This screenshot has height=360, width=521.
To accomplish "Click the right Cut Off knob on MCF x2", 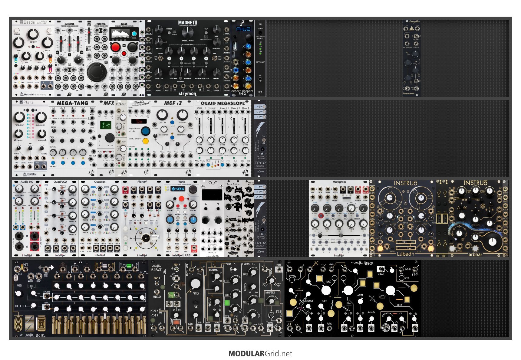I will pos(182,115).
